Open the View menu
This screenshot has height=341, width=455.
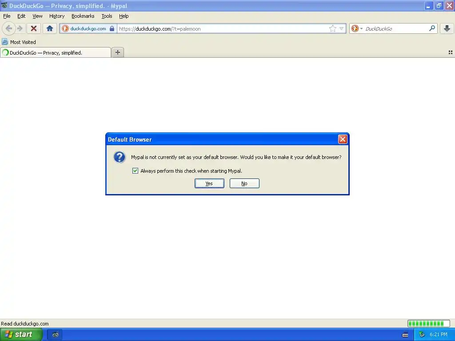[37, 16]
